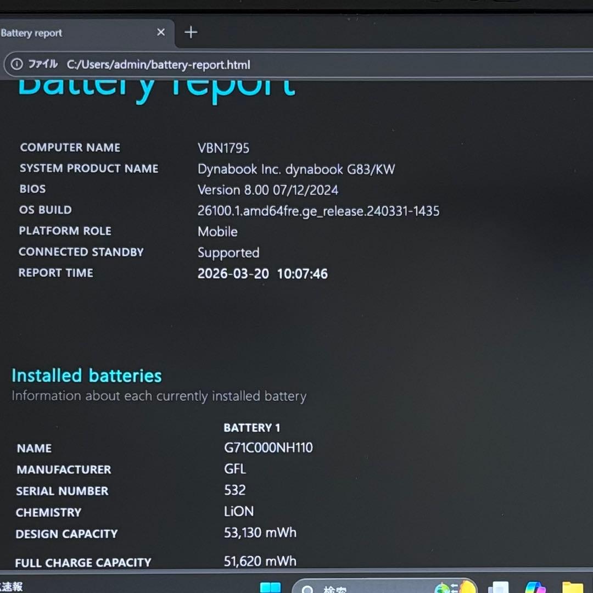
Task: Close the Battery report tab
Action: click(x=161, y=32)
